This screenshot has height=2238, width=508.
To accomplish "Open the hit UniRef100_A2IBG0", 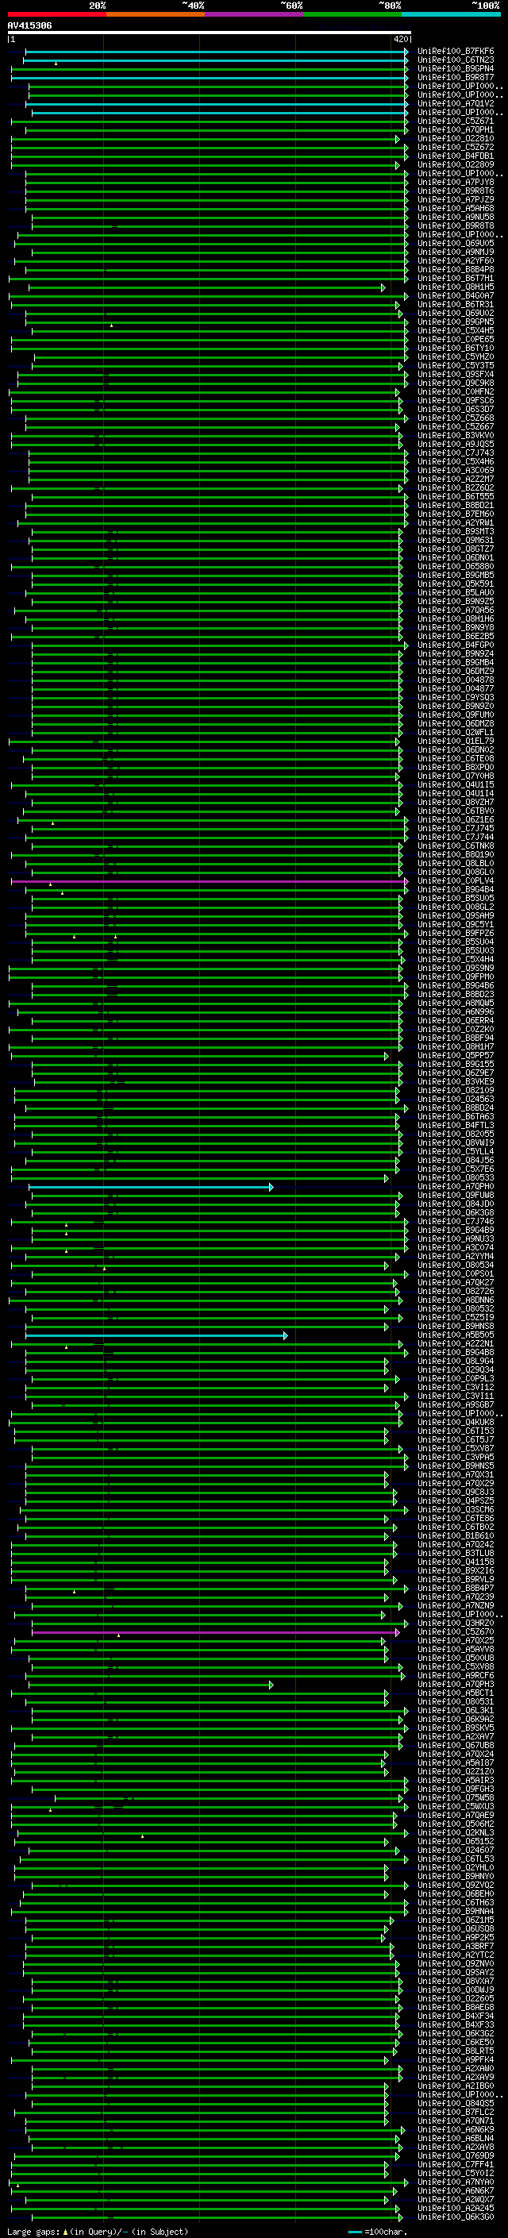I will [455, 2085].
